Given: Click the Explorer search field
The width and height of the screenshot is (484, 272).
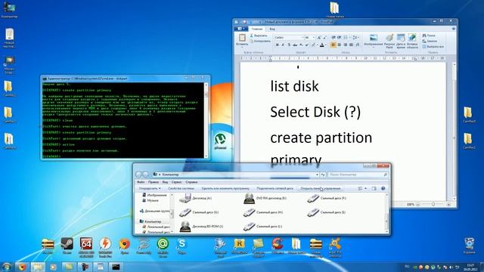Looking at the screenshot, I should 358,175.
